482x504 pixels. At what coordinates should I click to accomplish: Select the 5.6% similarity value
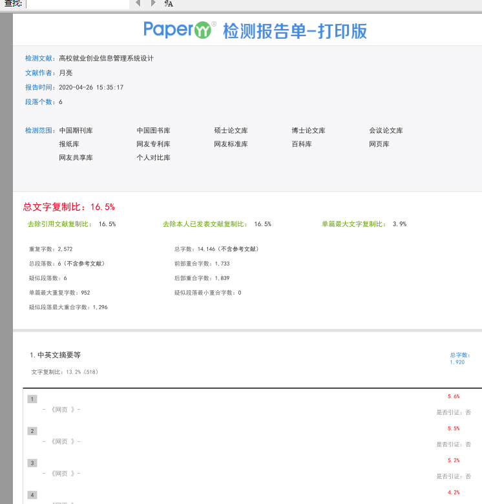pos(454,396)
